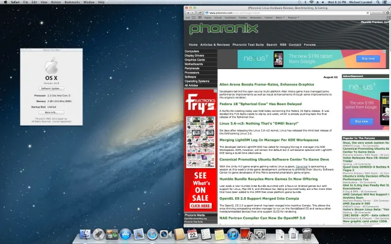Launch iTunes from the dock

tap(233, 234)
